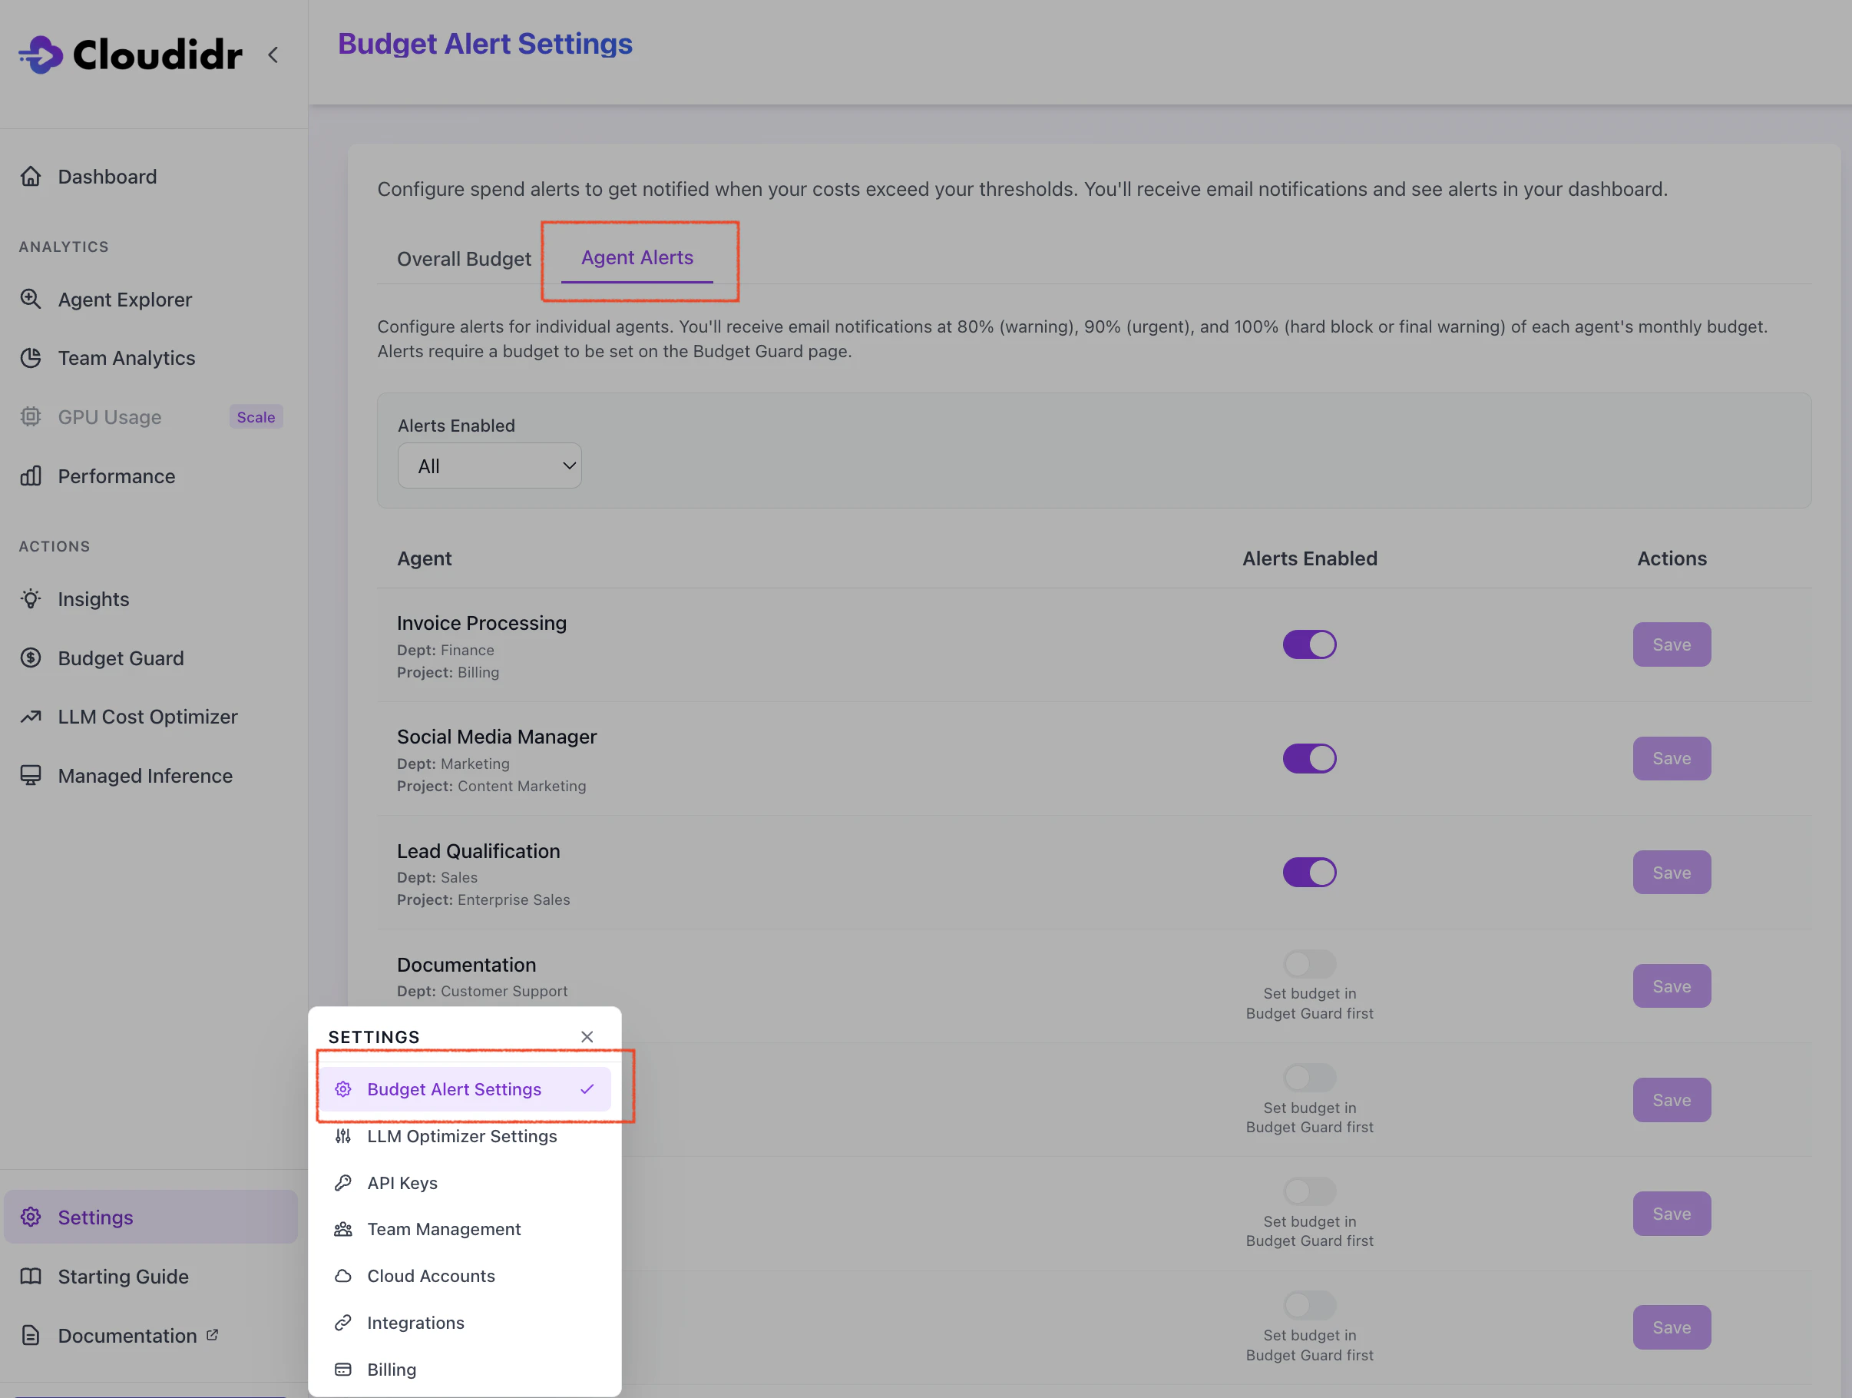Click the Managed Inference monitor icon

point(31,775)
